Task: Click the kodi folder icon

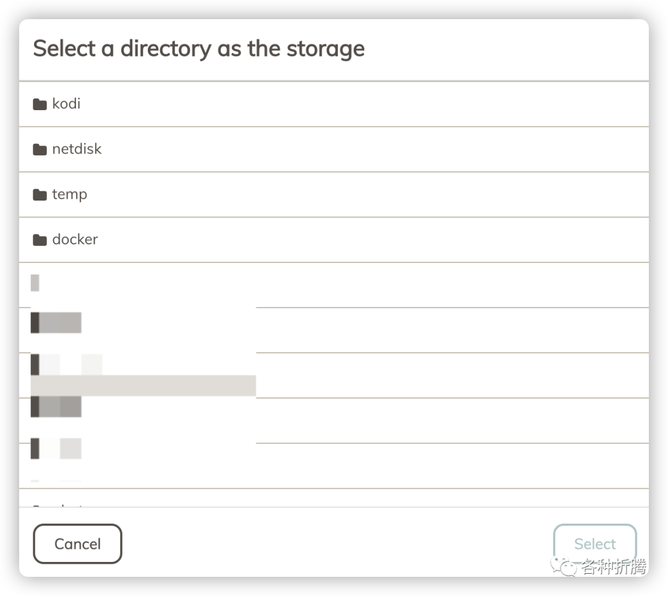Action: pyautogui.click(x=40, y=104)
